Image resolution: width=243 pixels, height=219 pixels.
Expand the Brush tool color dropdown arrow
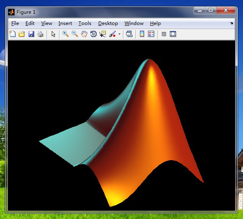[x=119, y=34]
